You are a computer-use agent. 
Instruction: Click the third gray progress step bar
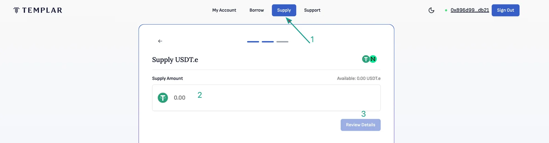point(282,42)
